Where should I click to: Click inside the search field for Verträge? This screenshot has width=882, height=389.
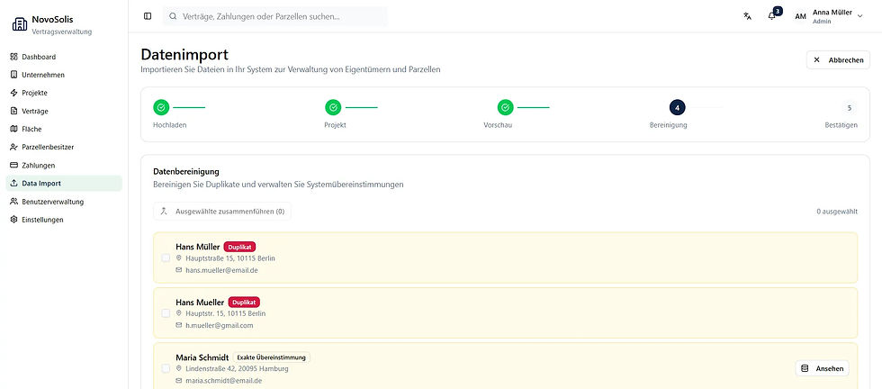[x=275, y=16]
